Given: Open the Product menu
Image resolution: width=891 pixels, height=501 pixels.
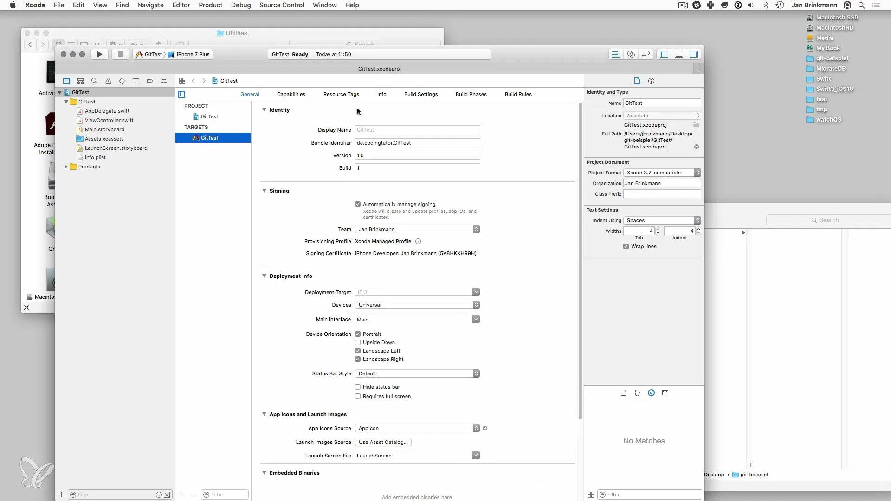Looking at the screenshot, I should [x=211, y=5].
